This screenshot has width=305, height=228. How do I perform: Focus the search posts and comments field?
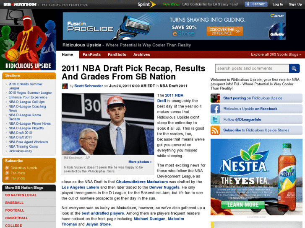(x=252, y=69)
